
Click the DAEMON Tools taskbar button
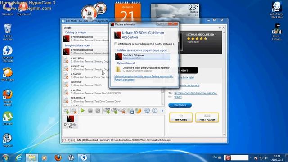(84, 158)
